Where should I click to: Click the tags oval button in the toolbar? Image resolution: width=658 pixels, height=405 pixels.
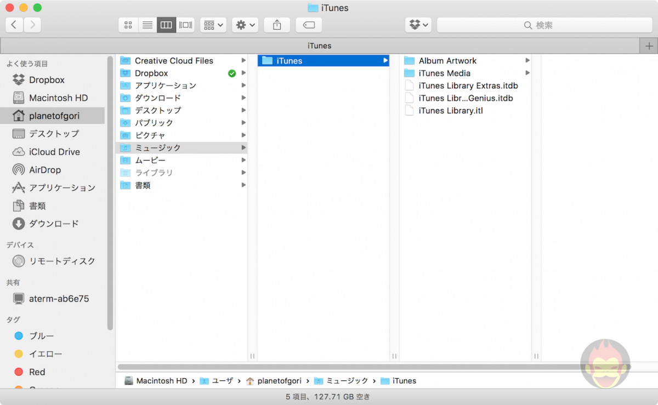pos(308,25)
